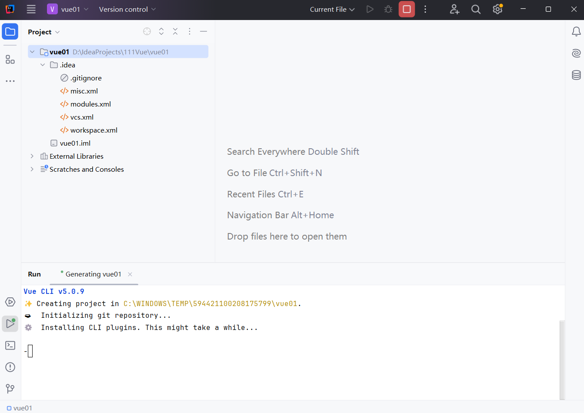Open the Terminal tool window icon

coord(10,345)
